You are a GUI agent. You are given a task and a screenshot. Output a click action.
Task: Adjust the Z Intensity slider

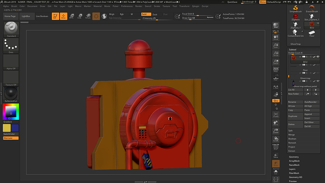(157, 18)
